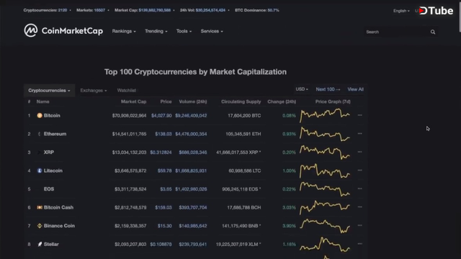Image resolution: width=461 pixels, height=259 pixels.
Task: Click the search magnifier icon
Action: pos(433,32)
